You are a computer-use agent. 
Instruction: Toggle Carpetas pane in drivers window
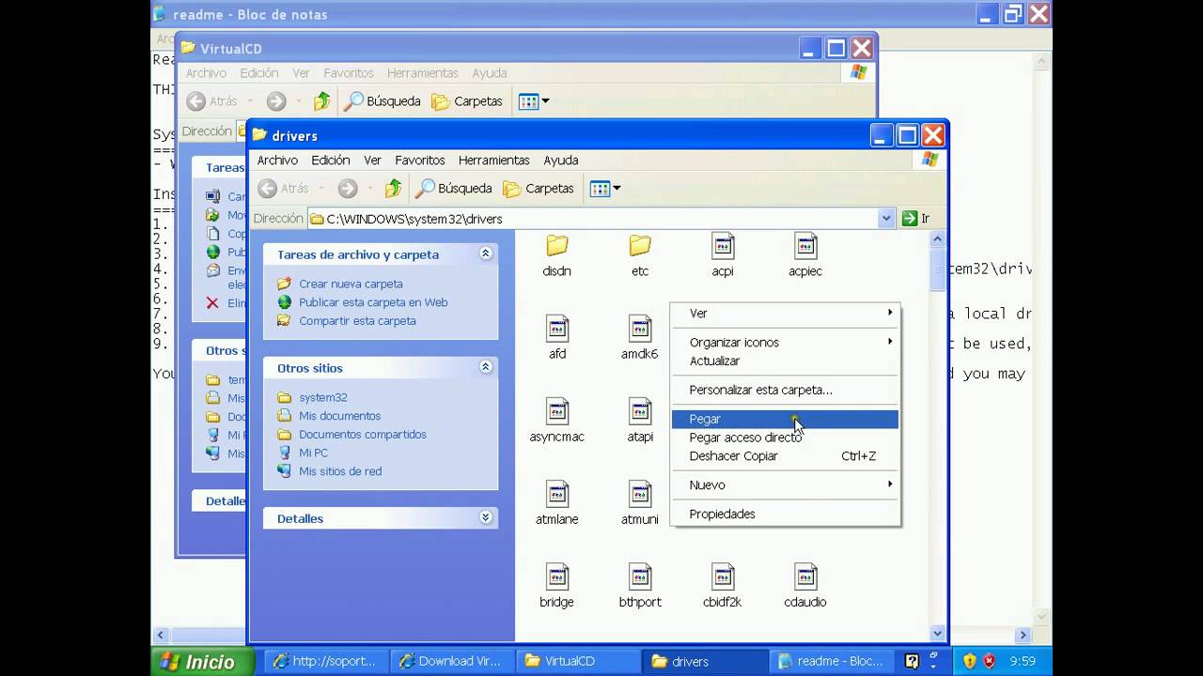click(539, 189)
